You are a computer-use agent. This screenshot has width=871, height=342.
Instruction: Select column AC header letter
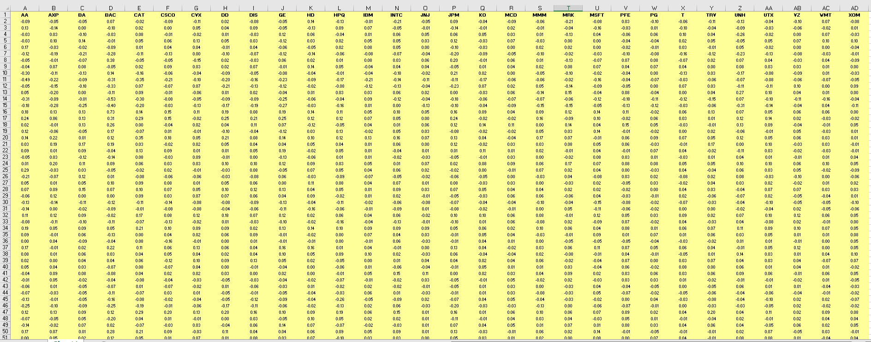(x=826, y=8)
